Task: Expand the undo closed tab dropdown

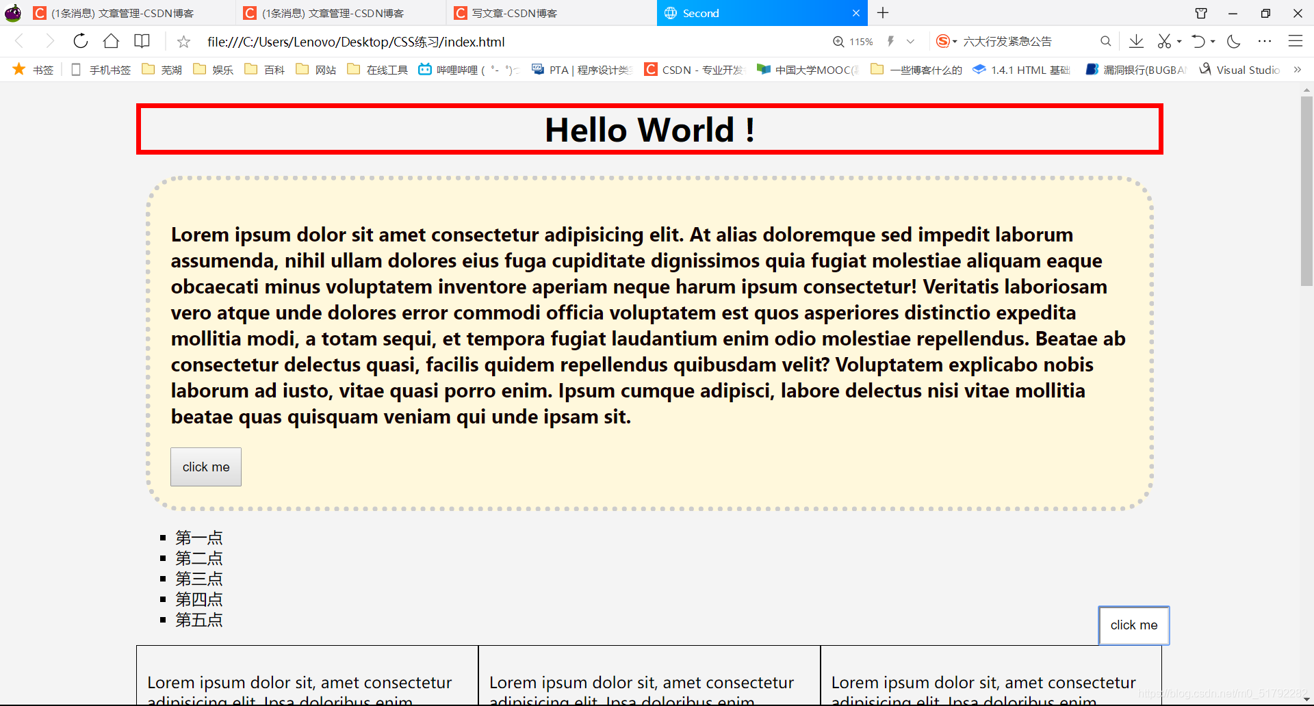Action: pyautogui.click(x=1213, y=42)
